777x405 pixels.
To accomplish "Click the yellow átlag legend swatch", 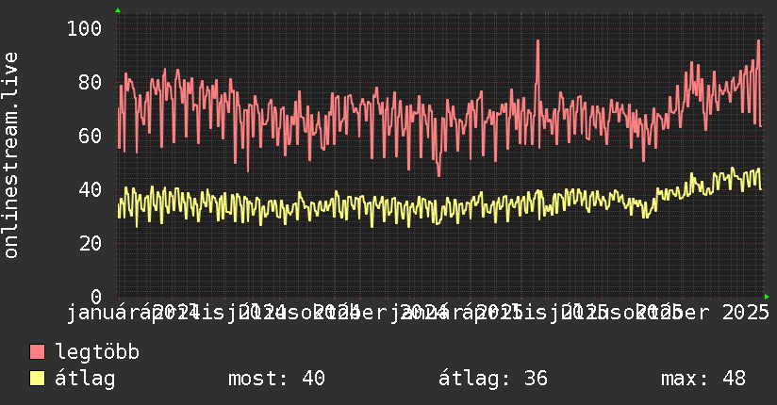I will [37, 378].
